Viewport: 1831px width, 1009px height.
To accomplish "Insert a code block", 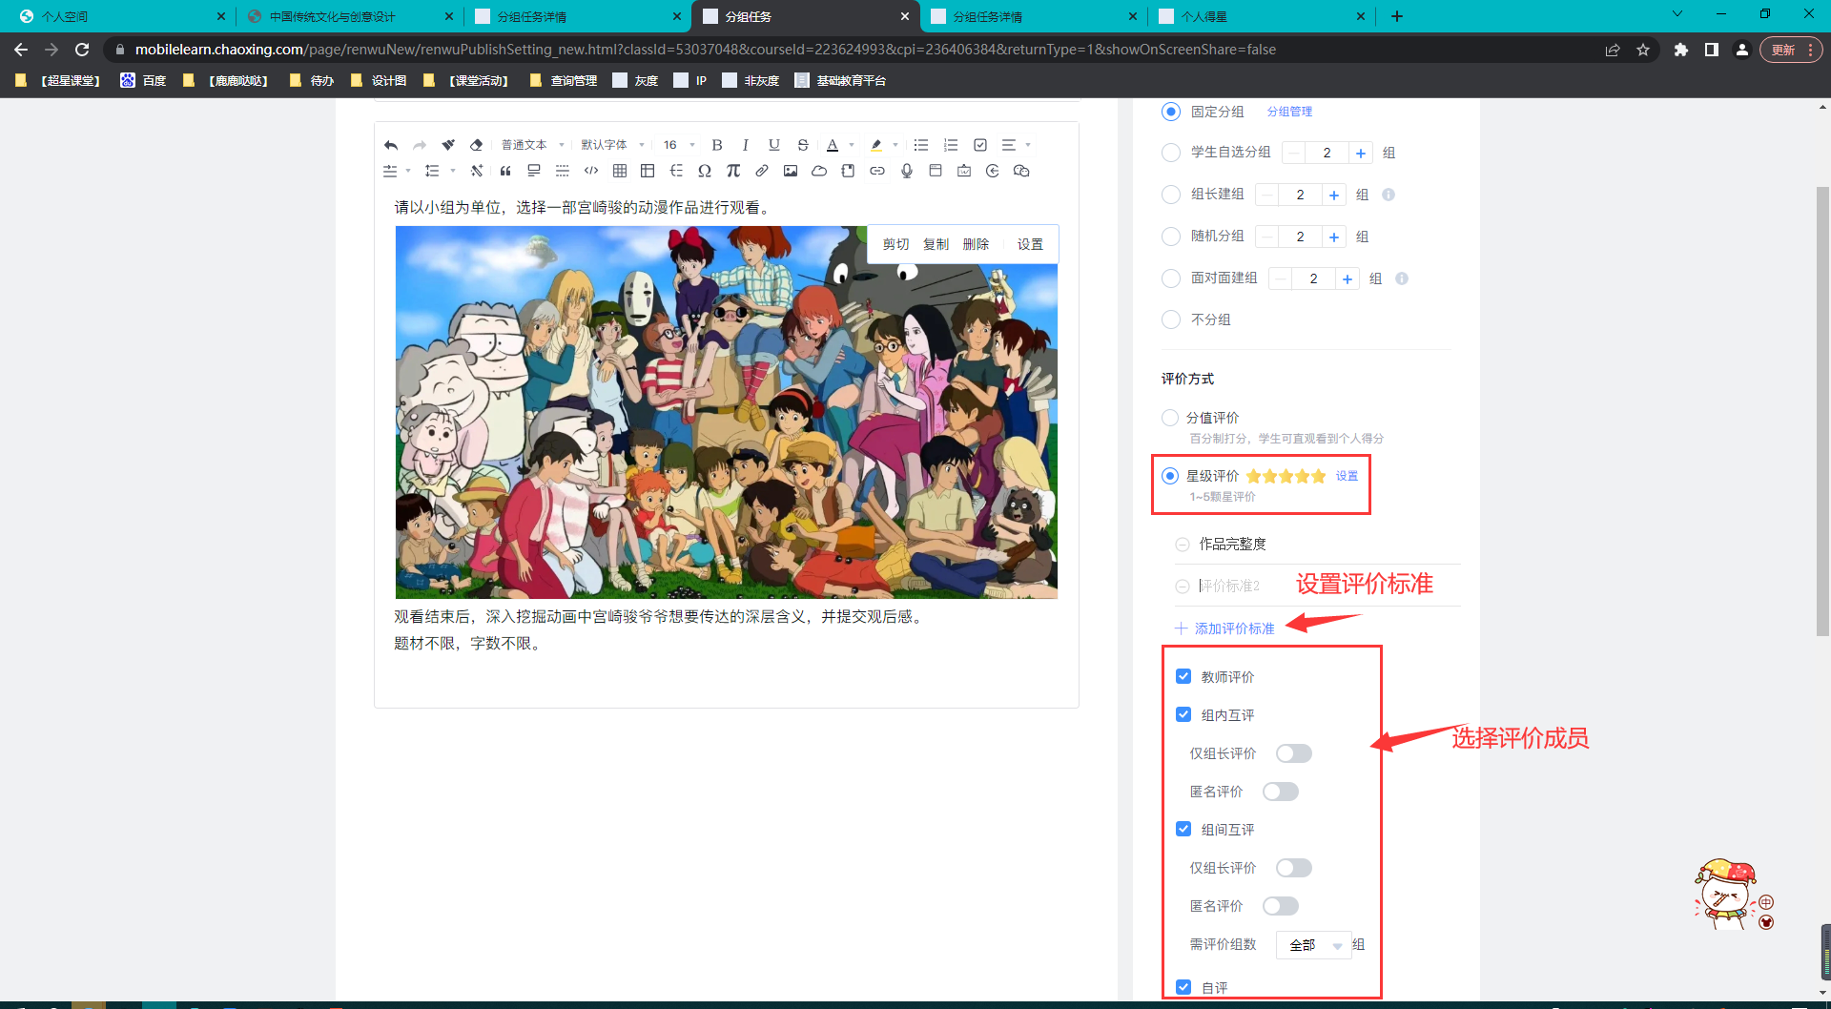I will (x=591, y=171).
